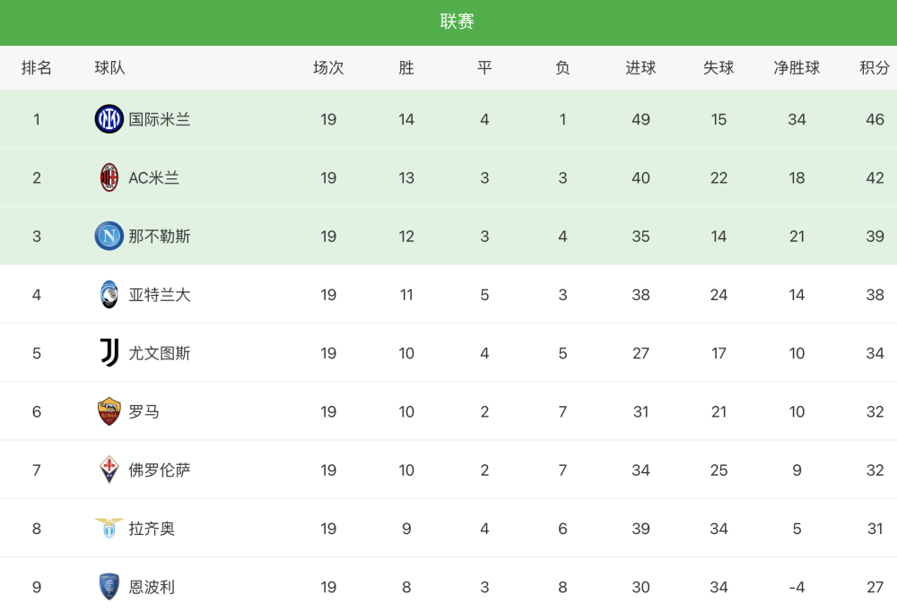Click the 场次 column header

(x=328, y=67)
